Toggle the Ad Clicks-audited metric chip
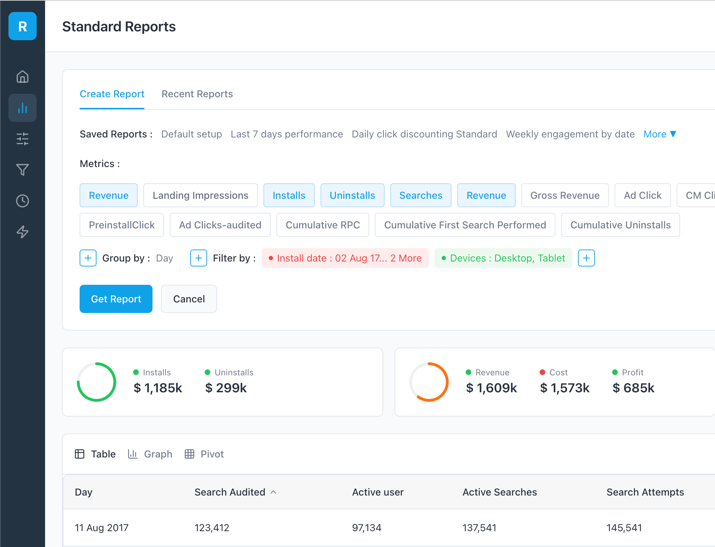Viewport: 715px width, 547px height. 220,225
